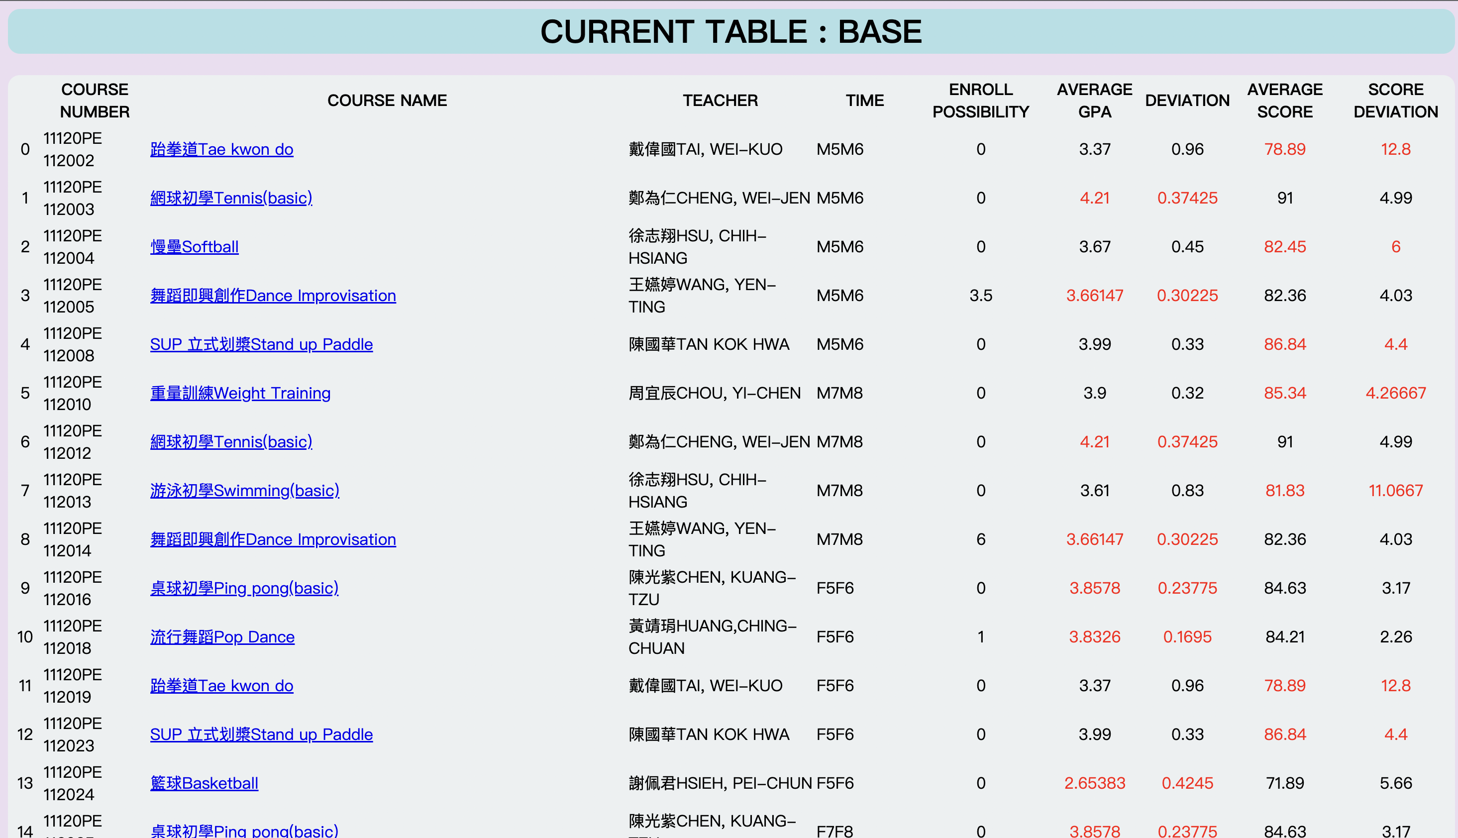Select score deviation 11.0667 for Swimming
1458x838 pixels.
pos(1396,491)
